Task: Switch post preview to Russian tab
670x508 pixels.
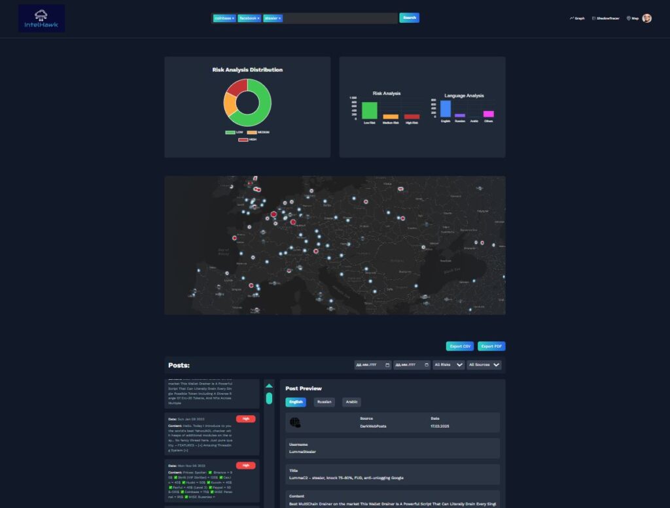Action: tap(323, 402)
